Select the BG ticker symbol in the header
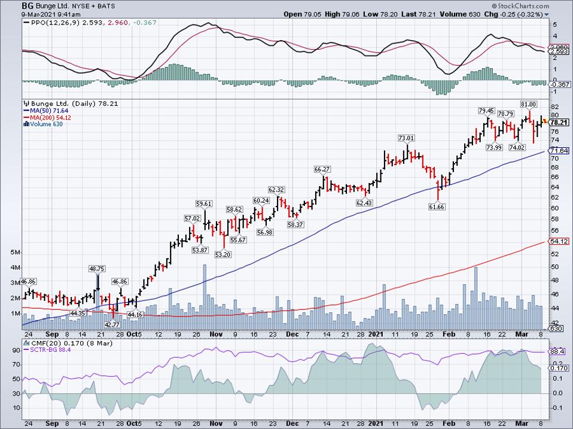This screenshot has width=573, height=429. (x=28, y=6)
